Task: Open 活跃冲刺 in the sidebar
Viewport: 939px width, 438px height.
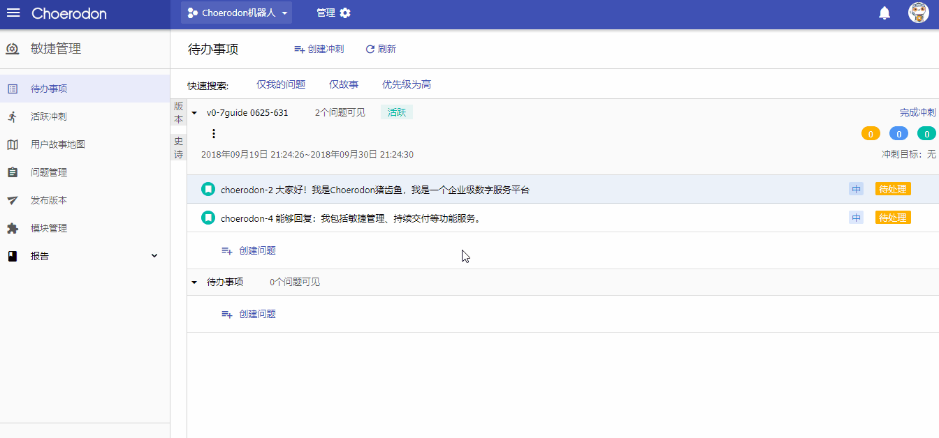Action: pos(49,116)
